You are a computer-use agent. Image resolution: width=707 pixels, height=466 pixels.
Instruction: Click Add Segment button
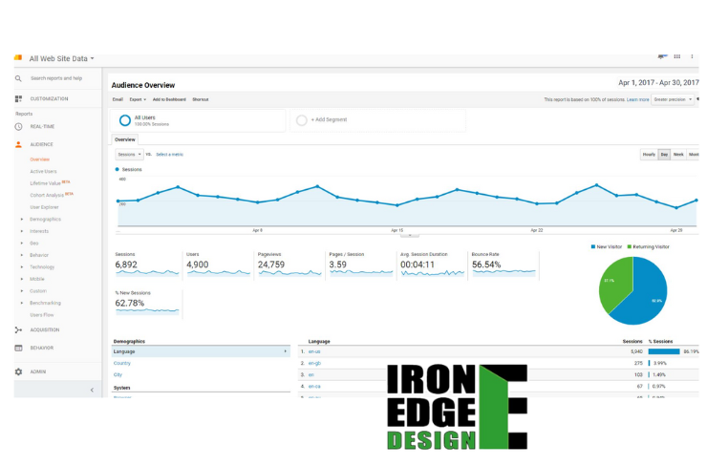[329, 119]
